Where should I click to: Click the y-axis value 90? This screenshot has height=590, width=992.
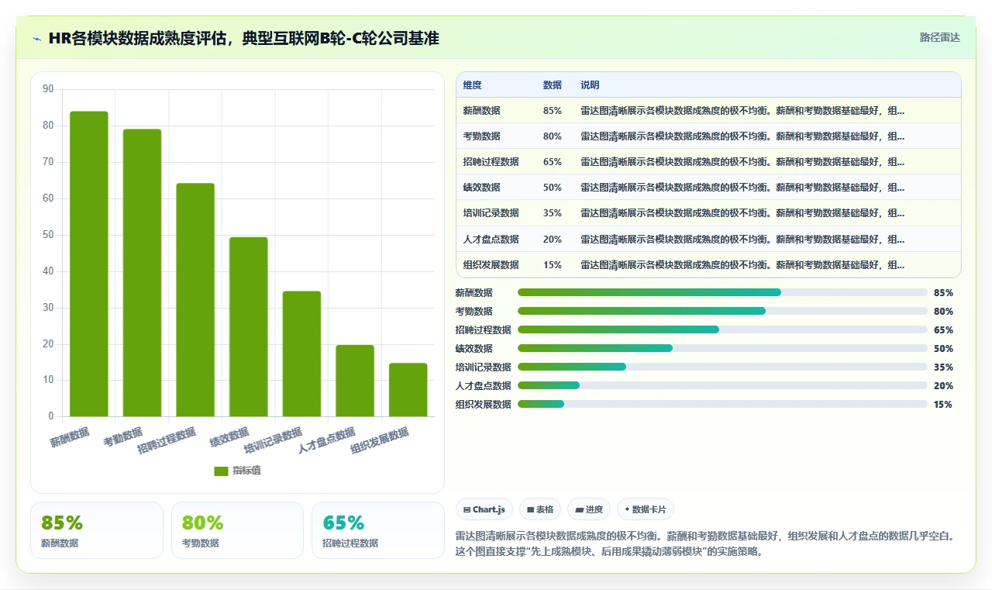click(x=48, y=89)
